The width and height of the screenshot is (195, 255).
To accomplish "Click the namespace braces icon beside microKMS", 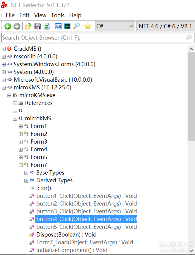I will 21,118.
